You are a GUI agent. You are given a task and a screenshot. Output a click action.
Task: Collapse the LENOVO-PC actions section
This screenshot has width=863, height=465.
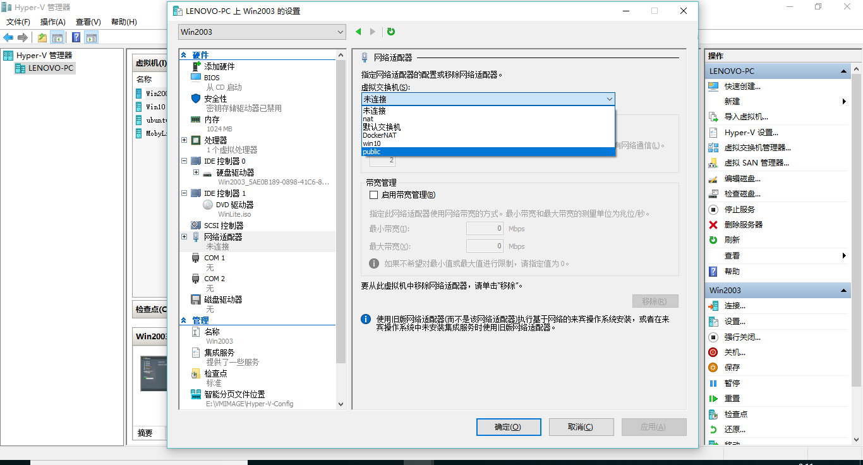click(x=844, y=71)
